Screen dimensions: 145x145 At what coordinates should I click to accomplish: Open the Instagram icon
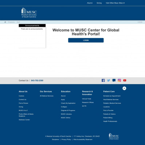tap(119, 80)
